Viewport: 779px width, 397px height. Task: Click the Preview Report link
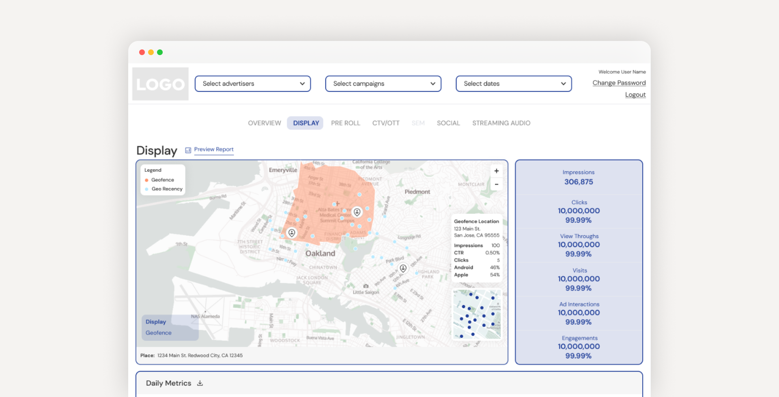coord(214,149)
